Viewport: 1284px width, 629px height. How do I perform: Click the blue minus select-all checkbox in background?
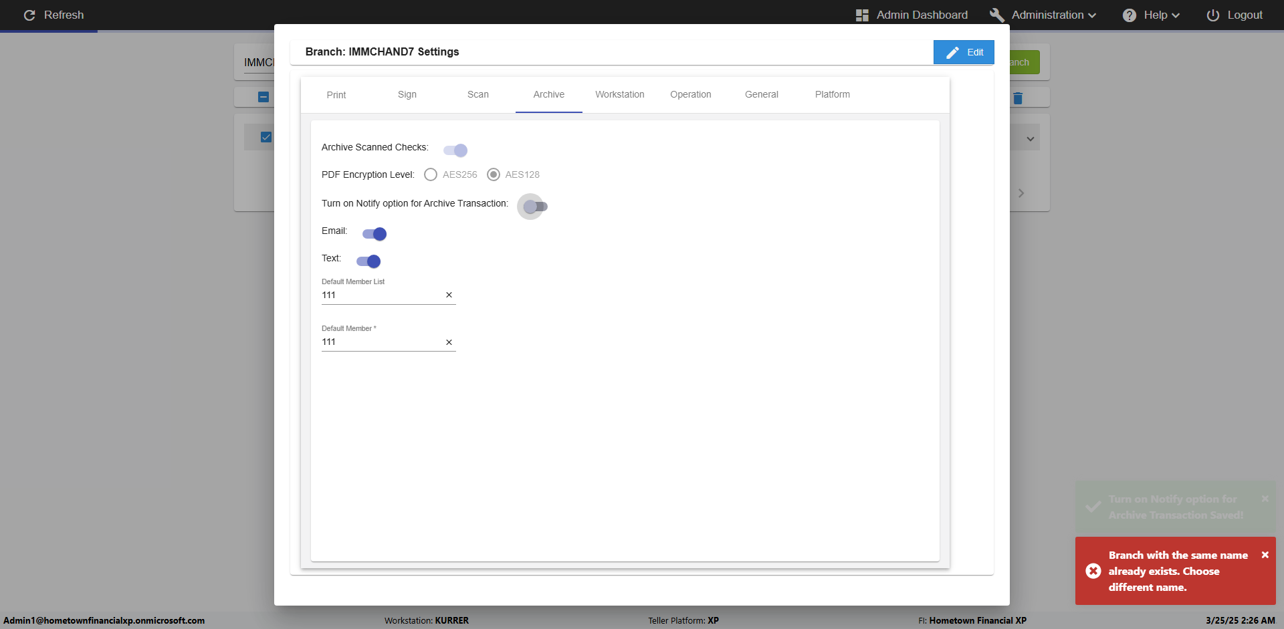coord(263,97)
